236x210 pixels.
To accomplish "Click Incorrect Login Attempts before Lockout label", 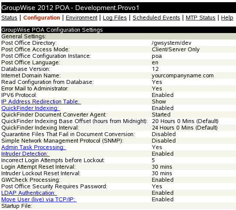I will 53,160.
